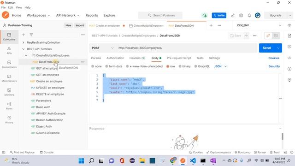Viewport: 295px width, 166px height.
Task: Click the cloud sync status icon
Action: [204, 15]
